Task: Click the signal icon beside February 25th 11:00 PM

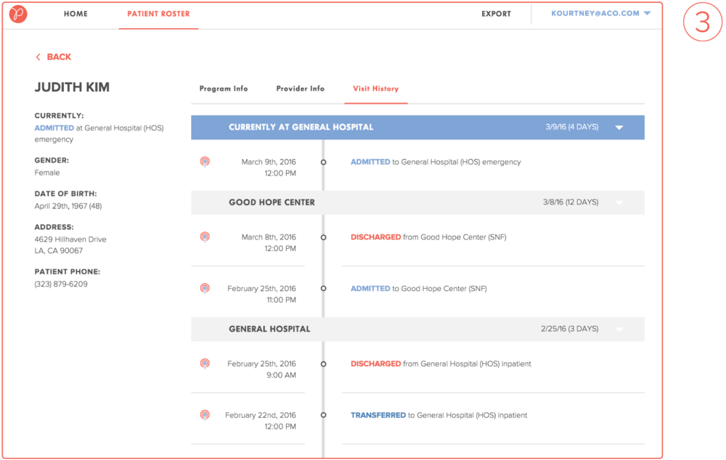Action: point(205,288)
